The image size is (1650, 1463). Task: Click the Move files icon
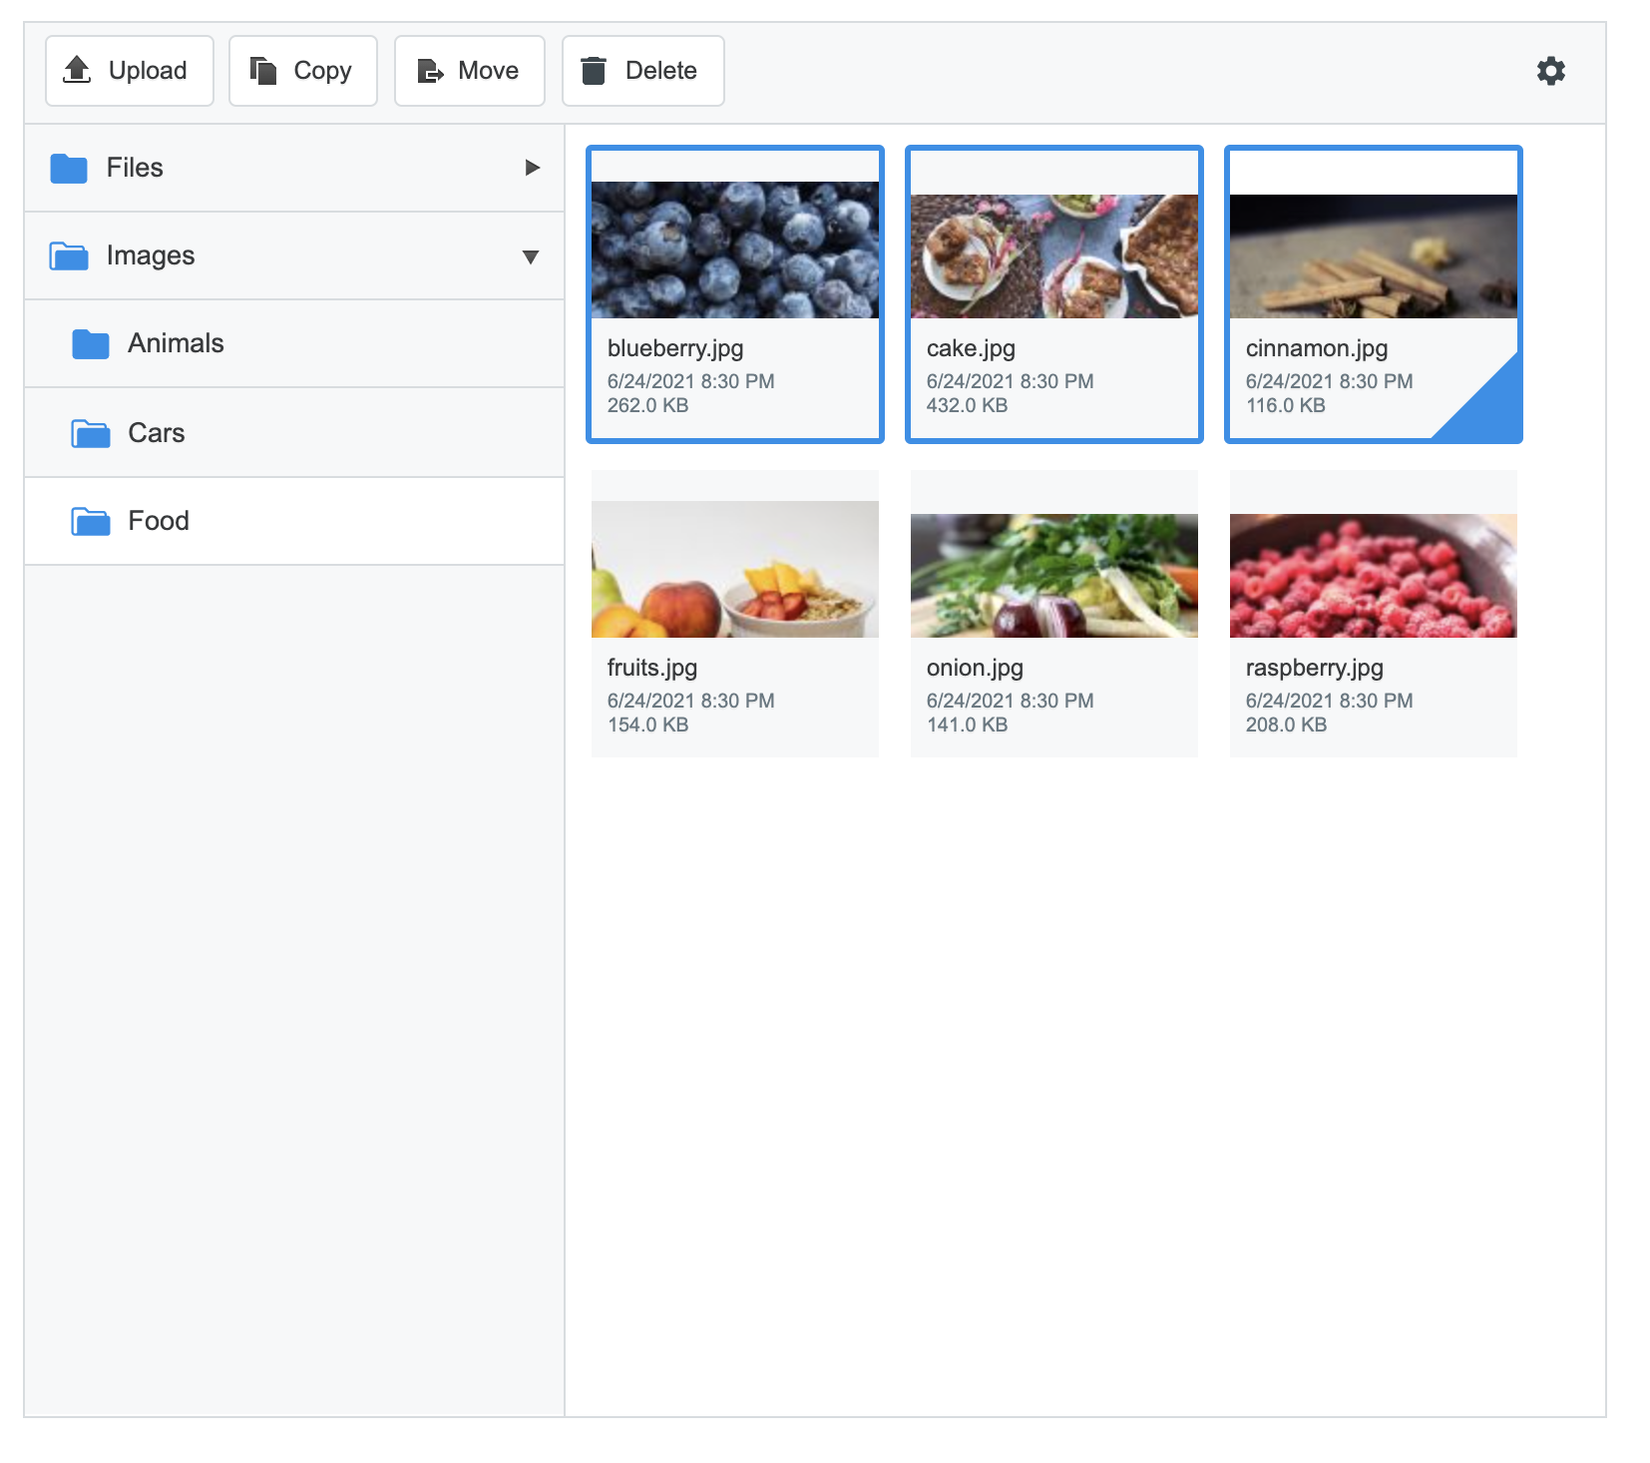coord(432,70)
